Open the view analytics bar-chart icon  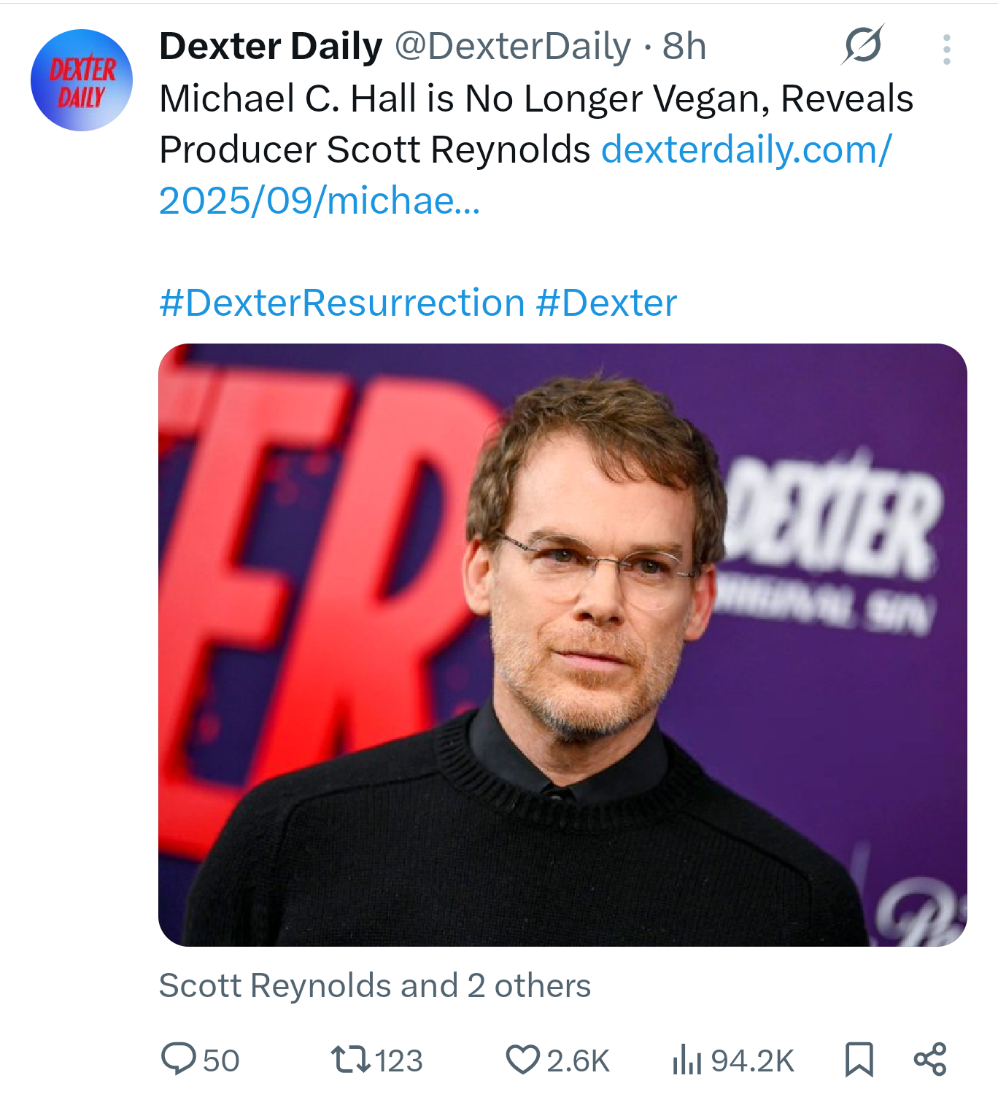(x=686, y=1060)
